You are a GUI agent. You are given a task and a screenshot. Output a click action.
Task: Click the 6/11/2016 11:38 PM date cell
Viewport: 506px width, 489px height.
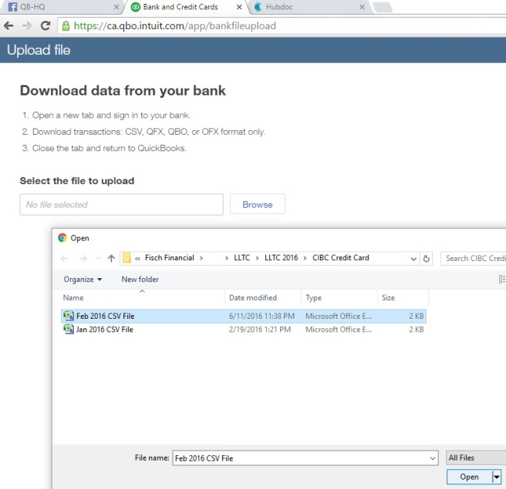(x=261, y=316)
